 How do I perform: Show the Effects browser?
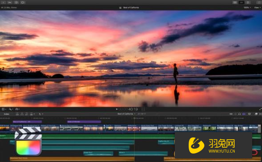(x=256, y=114)
